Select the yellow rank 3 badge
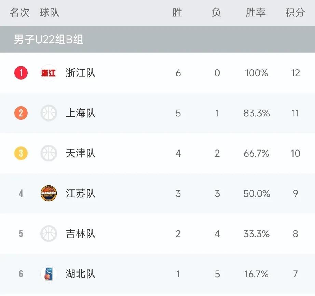 21,153
